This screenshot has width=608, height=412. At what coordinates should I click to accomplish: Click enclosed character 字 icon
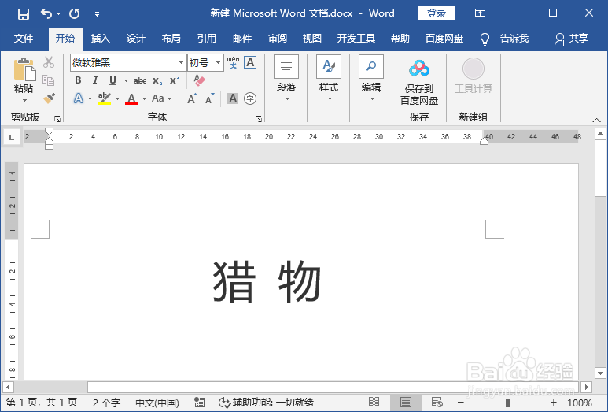(250, 98)
